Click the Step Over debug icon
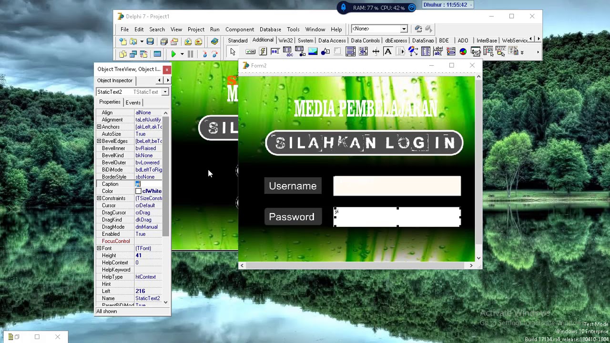 tap(214, 54)
